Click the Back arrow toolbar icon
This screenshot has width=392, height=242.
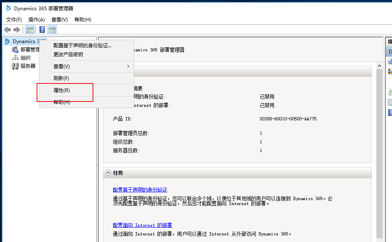(x=7, y=30)
